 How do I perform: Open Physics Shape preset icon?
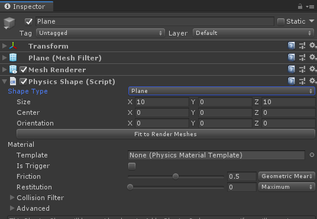302,81
